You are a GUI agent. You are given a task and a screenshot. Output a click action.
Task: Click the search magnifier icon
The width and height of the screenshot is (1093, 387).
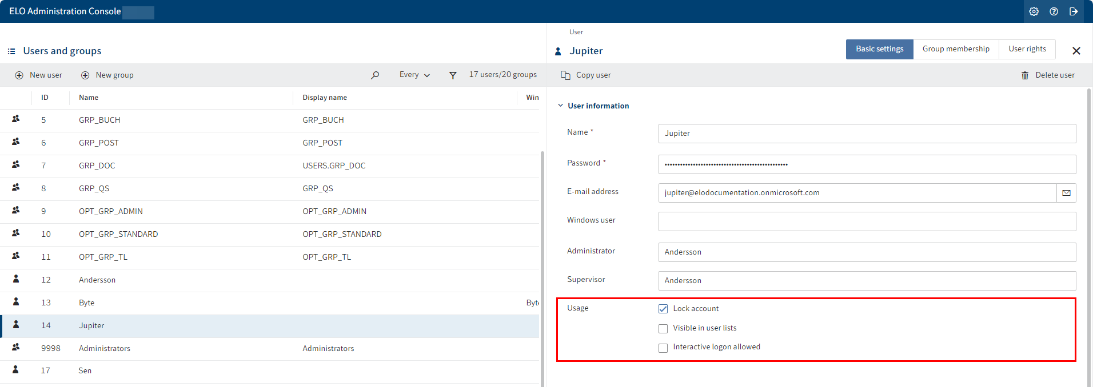pyautogui.click(x=375, y=75)
